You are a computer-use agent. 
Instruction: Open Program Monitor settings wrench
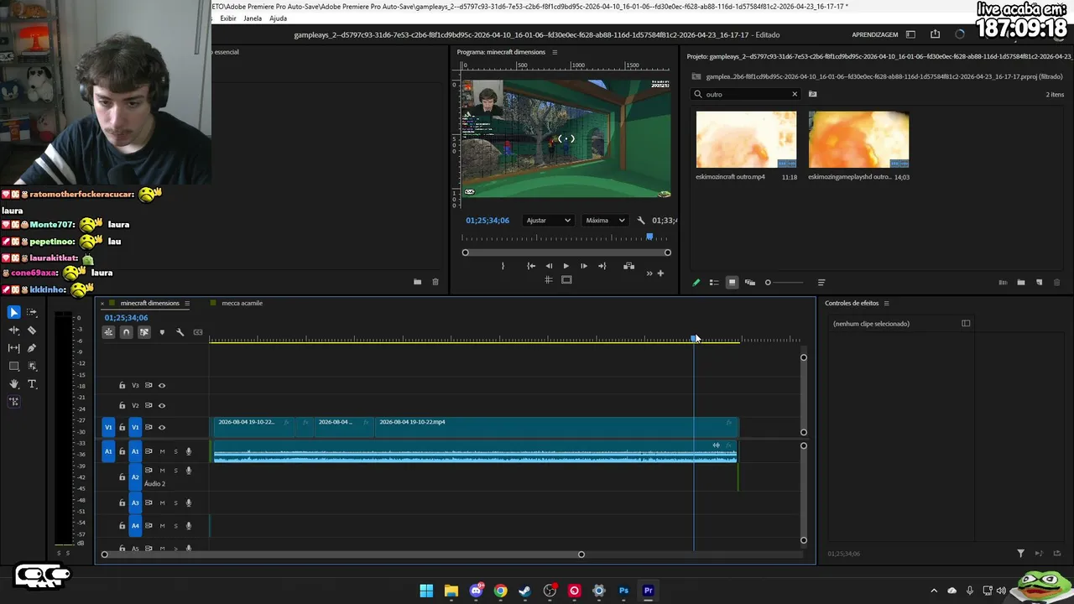(x=641, y=221)
